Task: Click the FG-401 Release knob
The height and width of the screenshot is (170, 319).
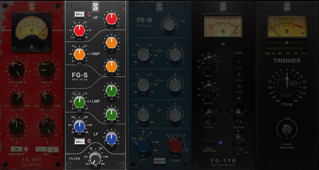Action: 47,98
